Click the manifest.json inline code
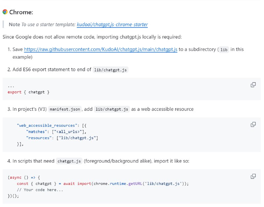The image size is (264, 207). click(65, 109)
